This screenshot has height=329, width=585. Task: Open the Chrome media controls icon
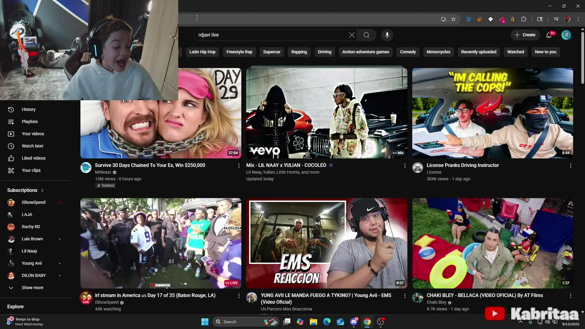click(556, 19)
